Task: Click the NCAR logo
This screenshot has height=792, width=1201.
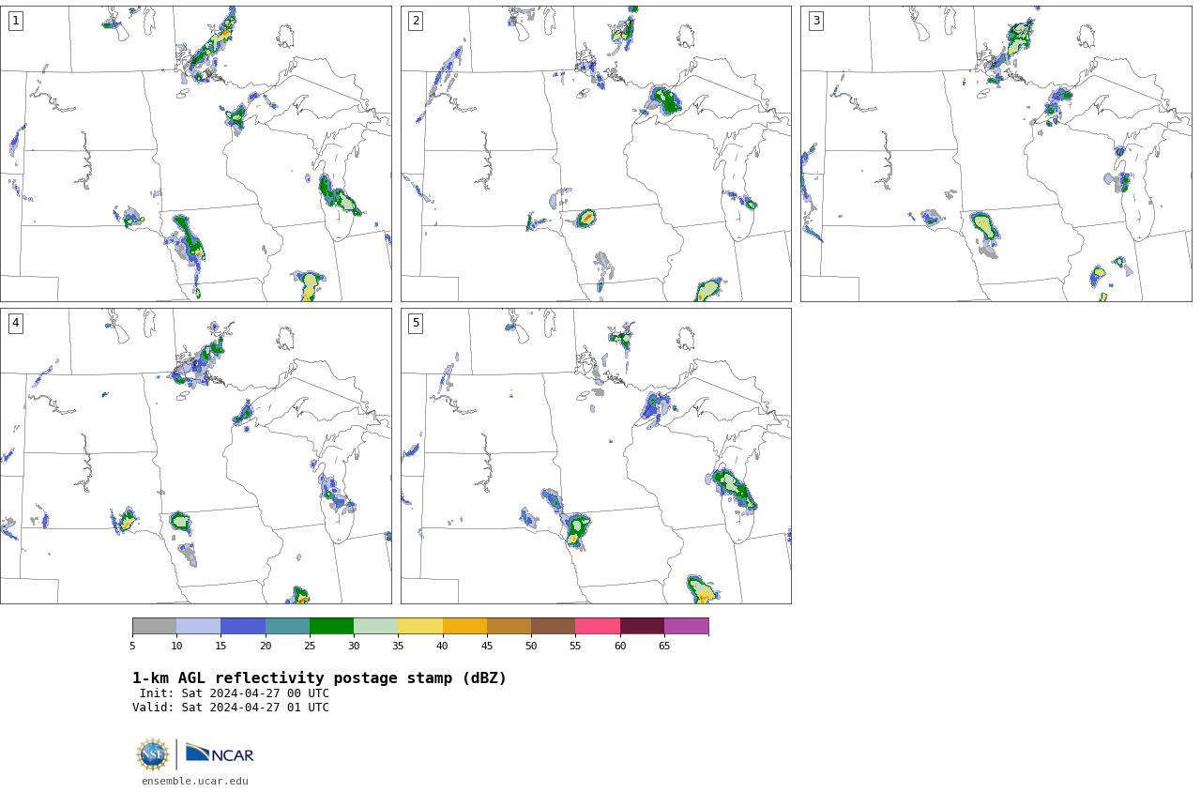Action: [220, 754]
